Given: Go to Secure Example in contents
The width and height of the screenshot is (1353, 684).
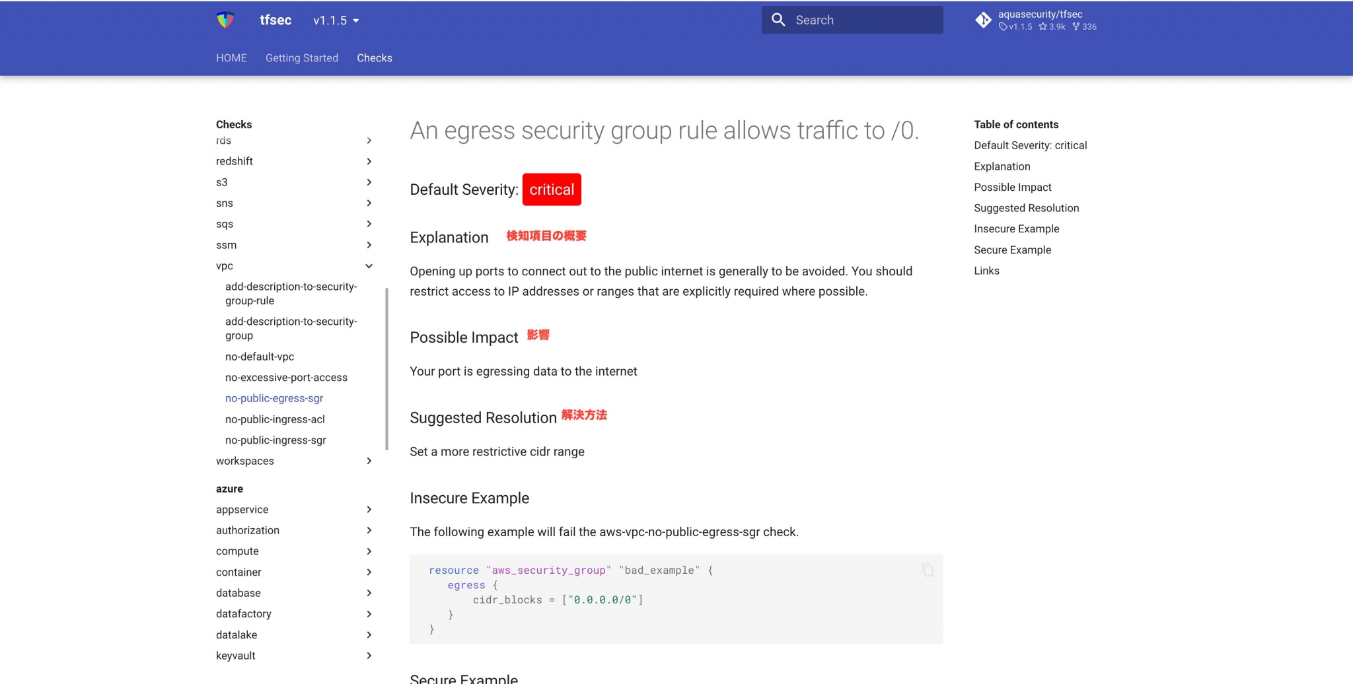Looking at the screenshot, I should click(1012, 250).
